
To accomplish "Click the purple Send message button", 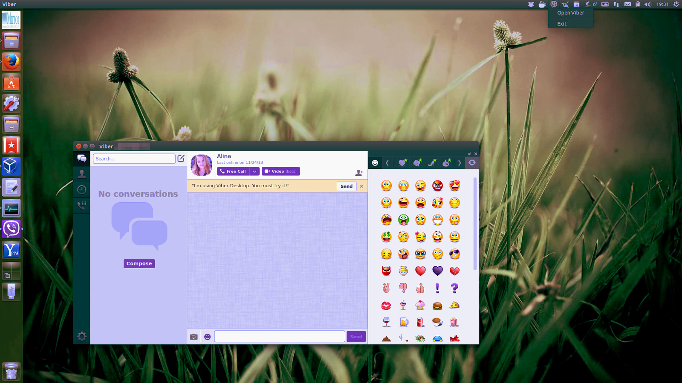I will pos(356,336).
